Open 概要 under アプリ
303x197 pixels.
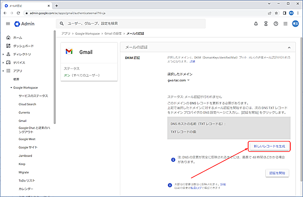click(16, 79)
